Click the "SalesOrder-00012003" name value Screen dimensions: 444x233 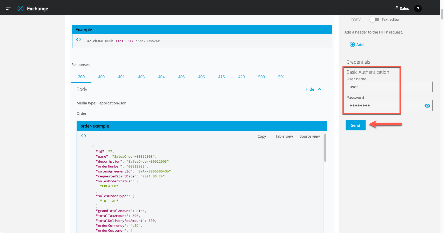click(x=133, y=157)
